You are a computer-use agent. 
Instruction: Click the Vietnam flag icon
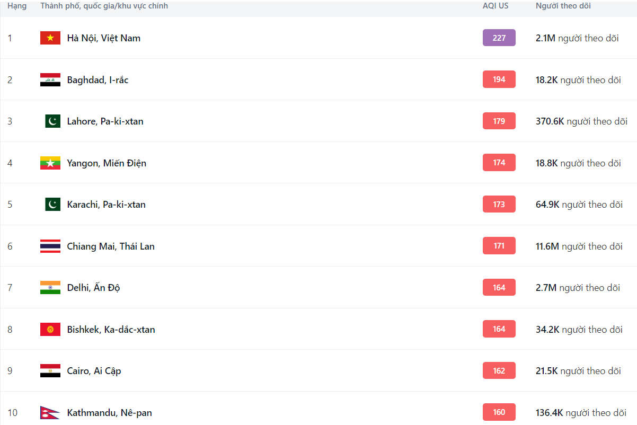(50, 38)
